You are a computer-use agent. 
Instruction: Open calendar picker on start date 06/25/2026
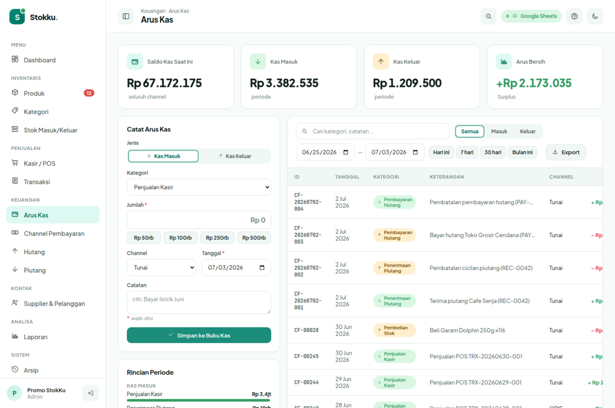346,152
